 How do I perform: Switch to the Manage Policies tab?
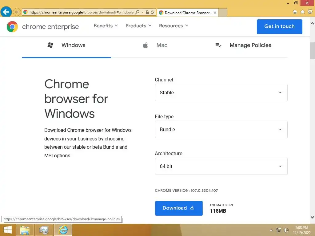click(243, 45)
